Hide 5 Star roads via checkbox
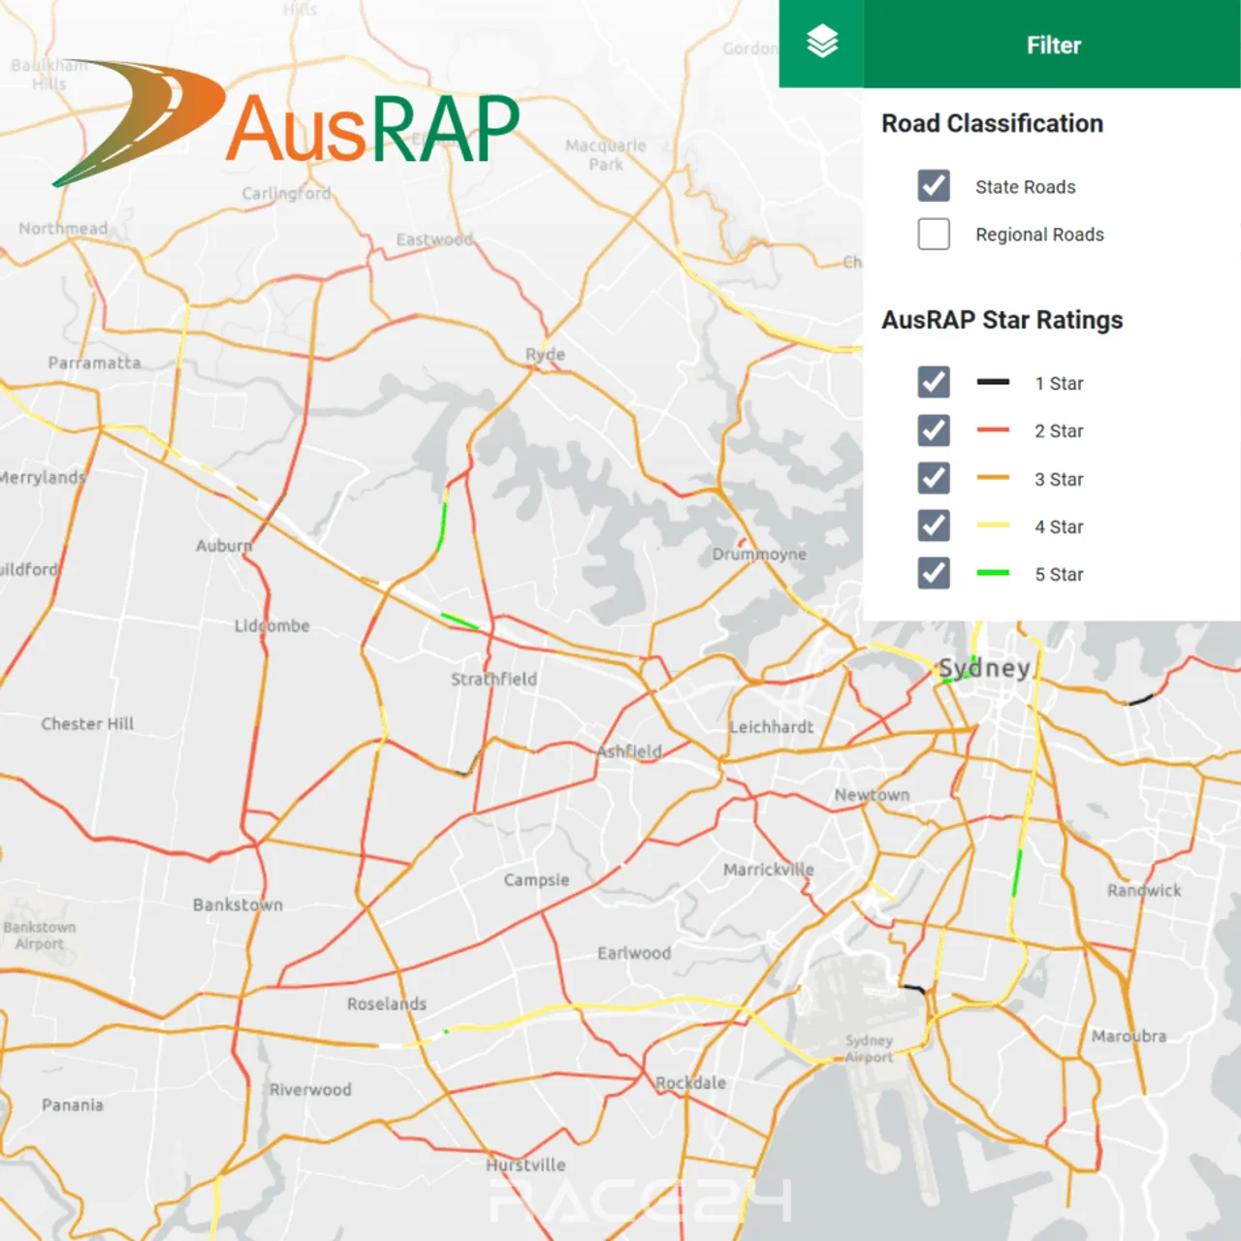1241x1241 pixels. pyautogui.click(x=934, y=573)
